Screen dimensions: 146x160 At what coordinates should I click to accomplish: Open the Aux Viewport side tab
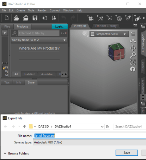coord(143,43)
